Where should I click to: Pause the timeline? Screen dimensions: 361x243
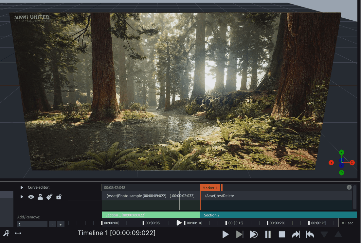click(x=268, y=234)
